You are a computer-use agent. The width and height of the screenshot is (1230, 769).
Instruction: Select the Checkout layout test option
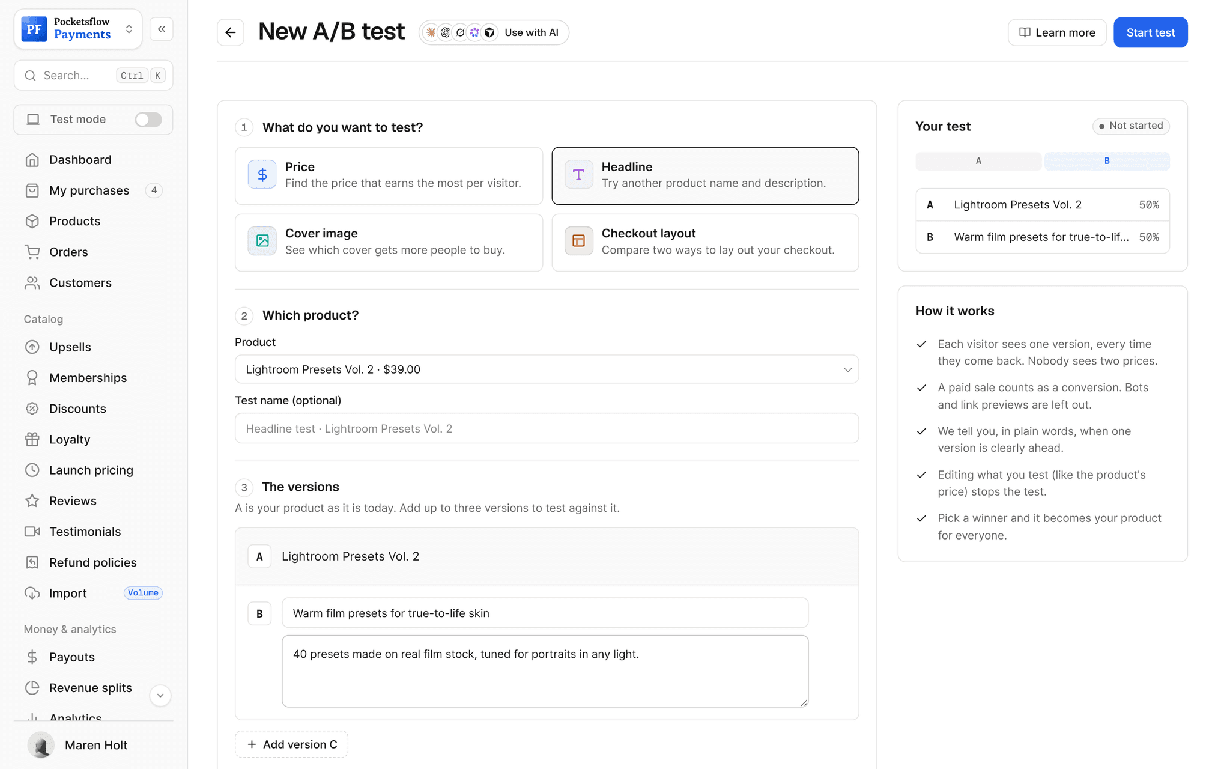(705, 242)
